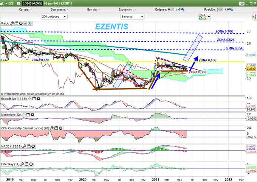
Task: Click the 2021 year label on the time axis
Action: [x=155, y=179]
